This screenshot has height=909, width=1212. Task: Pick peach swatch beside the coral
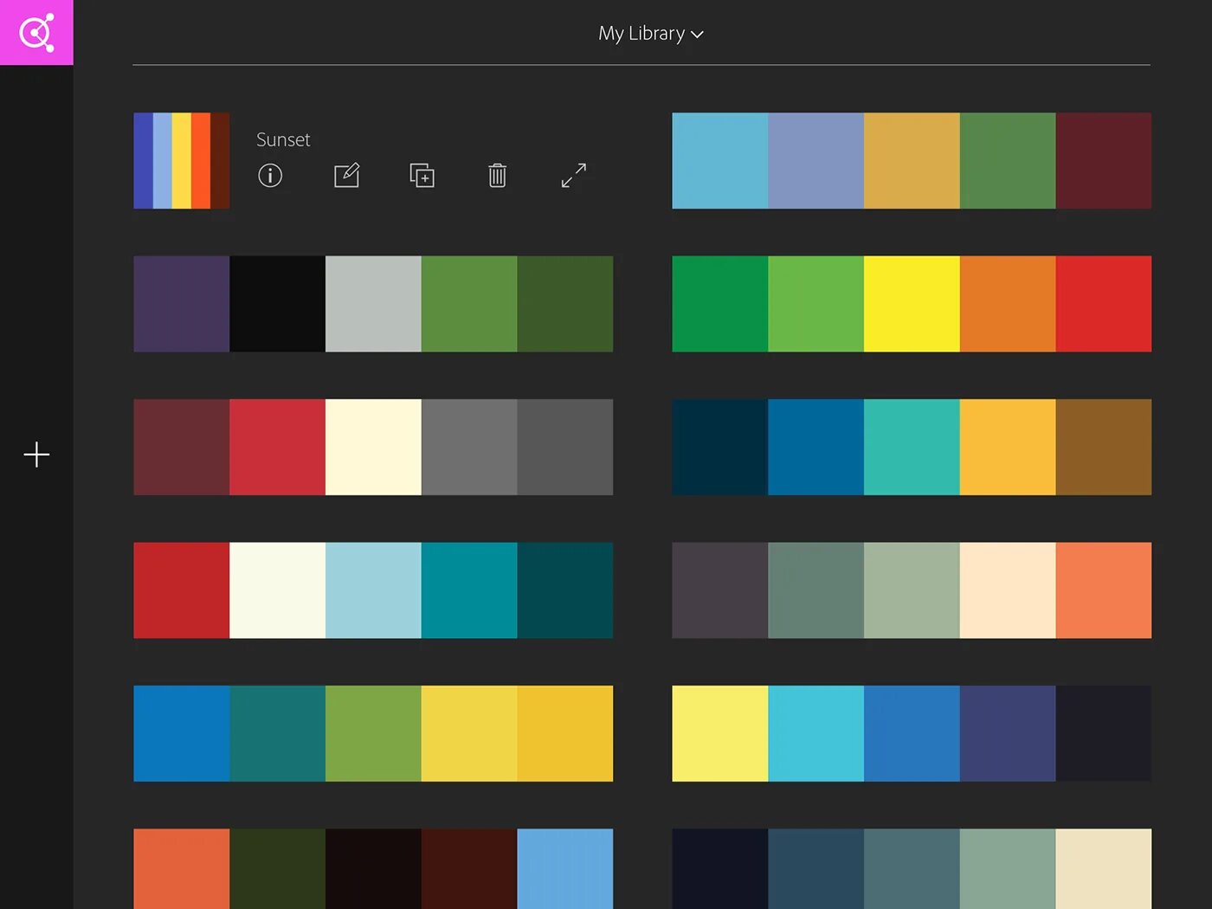tap(1008, 590)
